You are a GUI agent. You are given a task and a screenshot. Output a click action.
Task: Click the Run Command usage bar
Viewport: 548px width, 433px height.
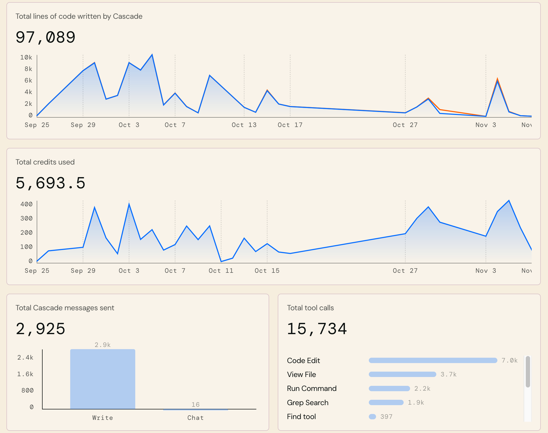click(x=389, y=389)
